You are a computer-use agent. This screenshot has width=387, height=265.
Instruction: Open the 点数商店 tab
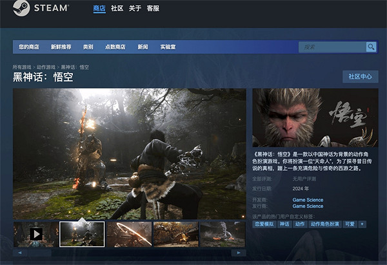tap(115, 47)
